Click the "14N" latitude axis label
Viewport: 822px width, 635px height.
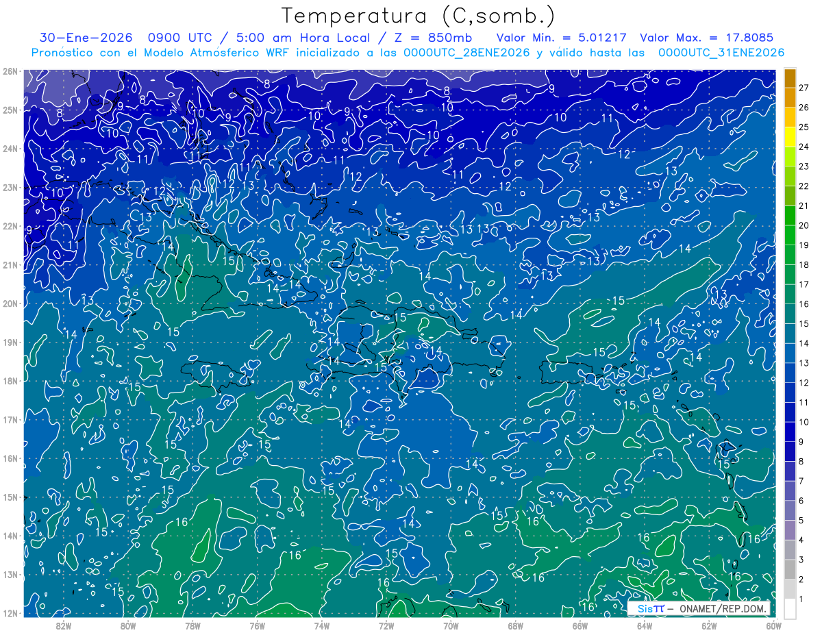[10, 536]
